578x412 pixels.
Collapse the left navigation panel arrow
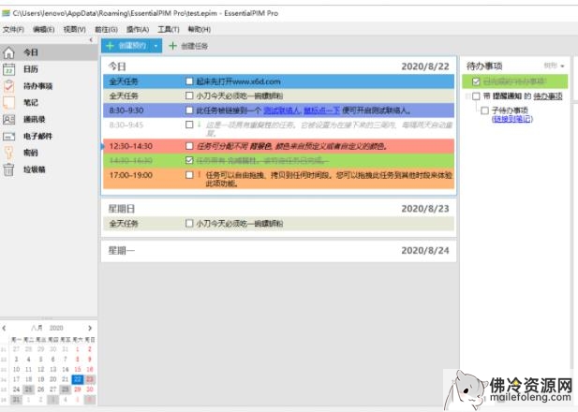pos(91,40)
